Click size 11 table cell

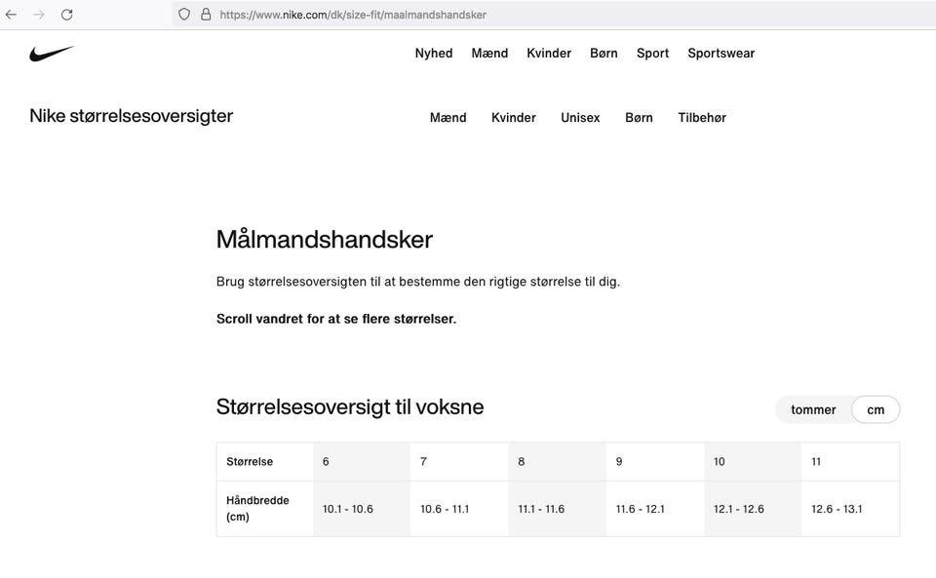coord(850,462)
